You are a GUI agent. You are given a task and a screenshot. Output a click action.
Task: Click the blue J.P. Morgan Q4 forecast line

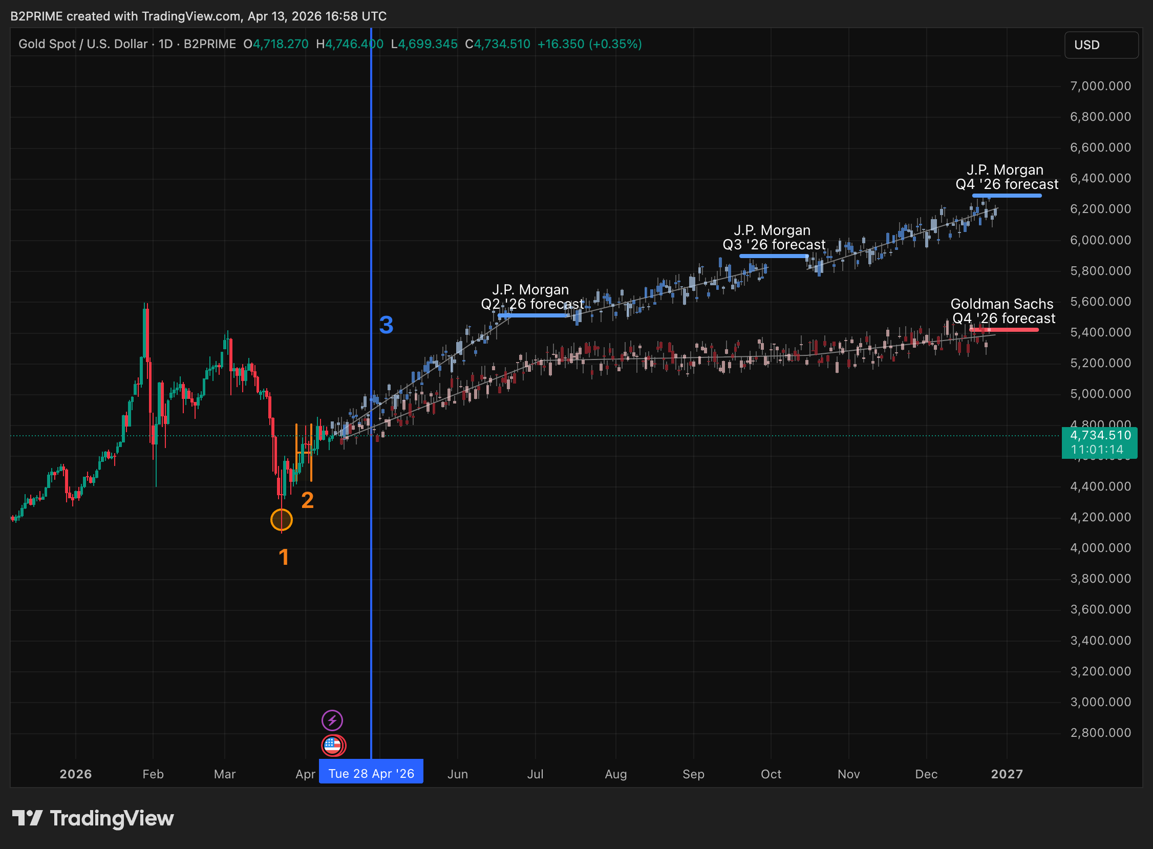click(x=1007, y=196)
